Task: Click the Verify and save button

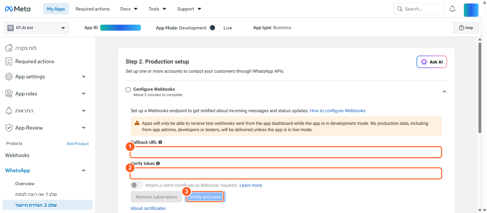Action: 205,197
